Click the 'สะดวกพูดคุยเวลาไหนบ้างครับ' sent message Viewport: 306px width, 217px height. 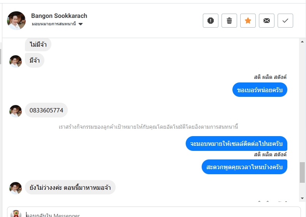244,167
